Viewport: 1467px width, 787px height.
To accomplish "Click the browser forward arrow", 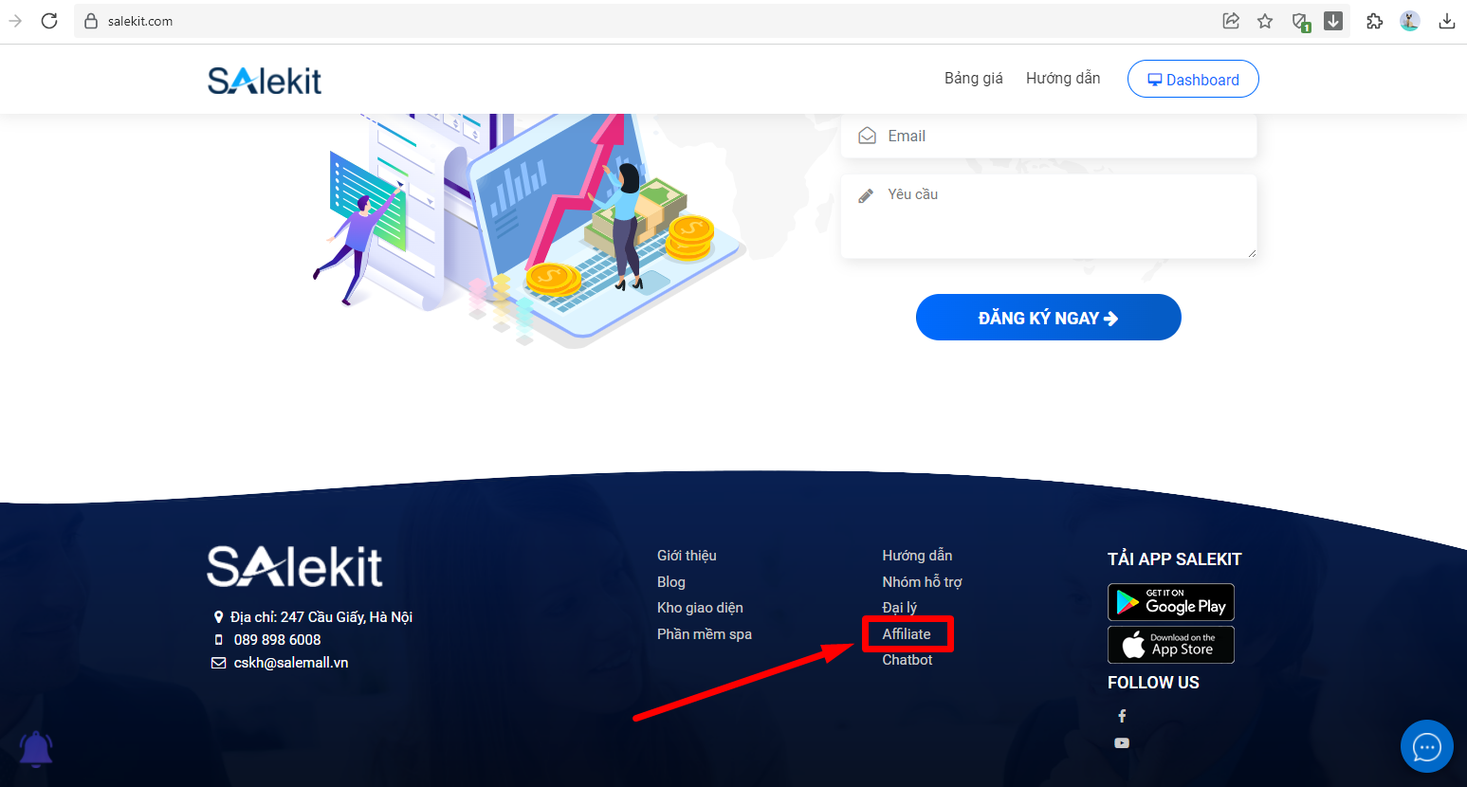I will 15,21.
